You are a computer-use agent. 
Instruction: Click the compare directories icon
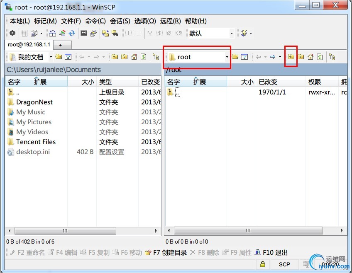click(x=53, y=33)
